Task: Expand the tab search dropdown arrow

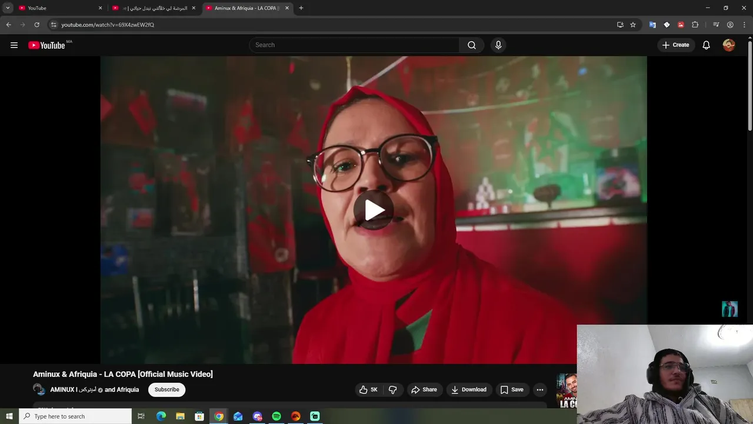Action: pyautogui.click(x=8, y=8)
